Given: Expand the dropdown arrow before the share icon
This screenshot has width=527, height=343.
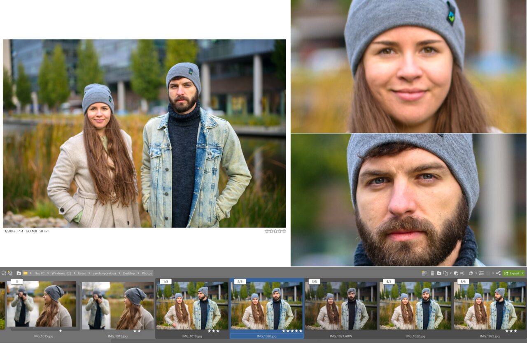Looking at the screenshot, I should tap(493, 273).
